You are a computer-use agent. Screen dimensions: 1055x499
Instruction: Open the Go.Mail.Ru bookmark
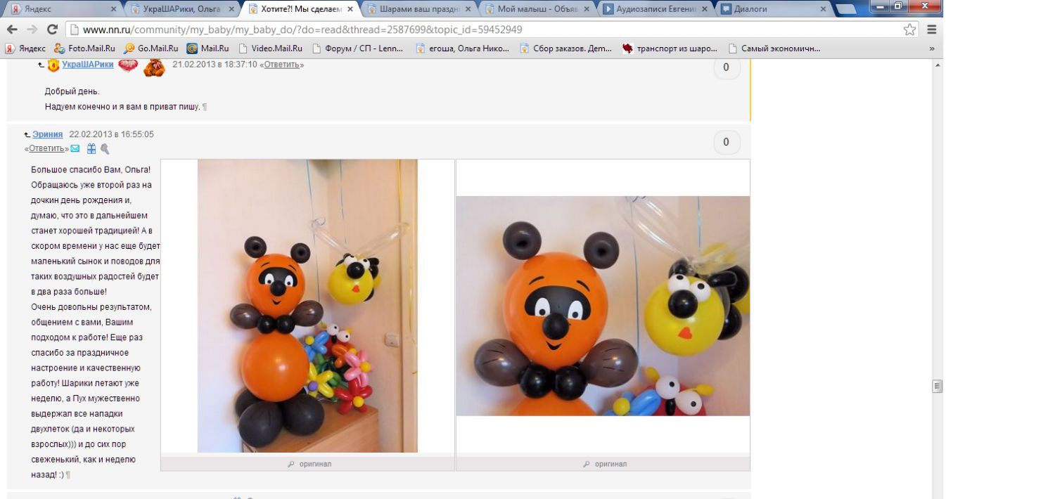tap(151, 48)
